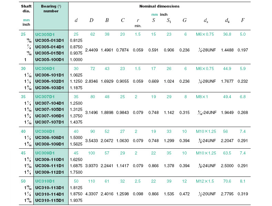Screen dimensions: 272x206
Task: Select bearing number UC308D1
Action: [x=45, y=131]
